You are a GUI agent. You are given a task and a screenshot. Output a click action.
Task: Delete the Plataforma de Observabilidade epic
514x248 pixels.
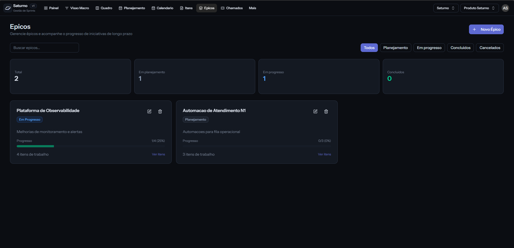(x=160, y=111)
